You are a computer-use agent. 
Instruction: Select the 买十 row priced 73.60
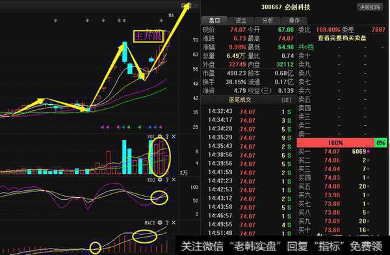click(333, 230)
